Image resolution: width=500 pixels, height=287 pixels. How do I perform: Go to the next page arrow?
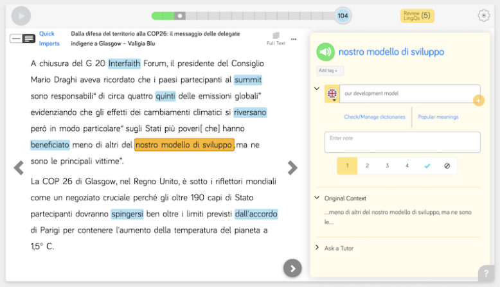click(x=292, y=168)
